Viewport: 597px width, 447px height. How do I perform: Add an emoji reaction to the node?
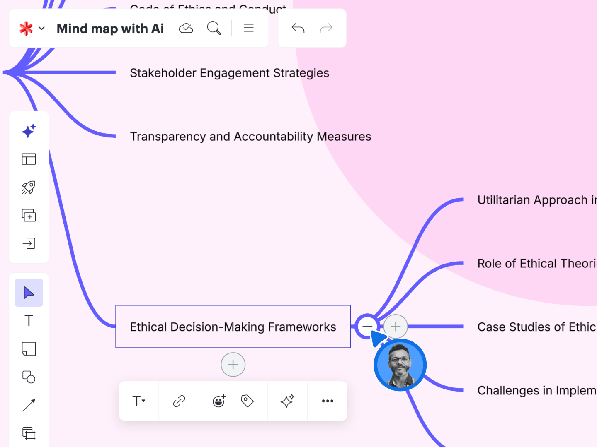(x=218, y=401)
